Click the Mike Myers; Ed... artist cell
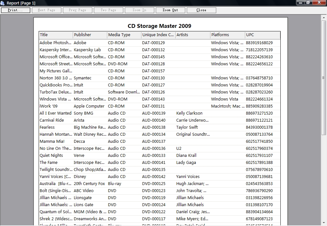The width and height of the screenshot is (327, 226). pyautogui.click(x=192, y=219)
